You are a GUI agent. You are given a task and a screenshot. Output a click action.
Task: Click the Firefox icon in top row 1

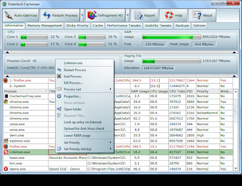coord(6,80)
